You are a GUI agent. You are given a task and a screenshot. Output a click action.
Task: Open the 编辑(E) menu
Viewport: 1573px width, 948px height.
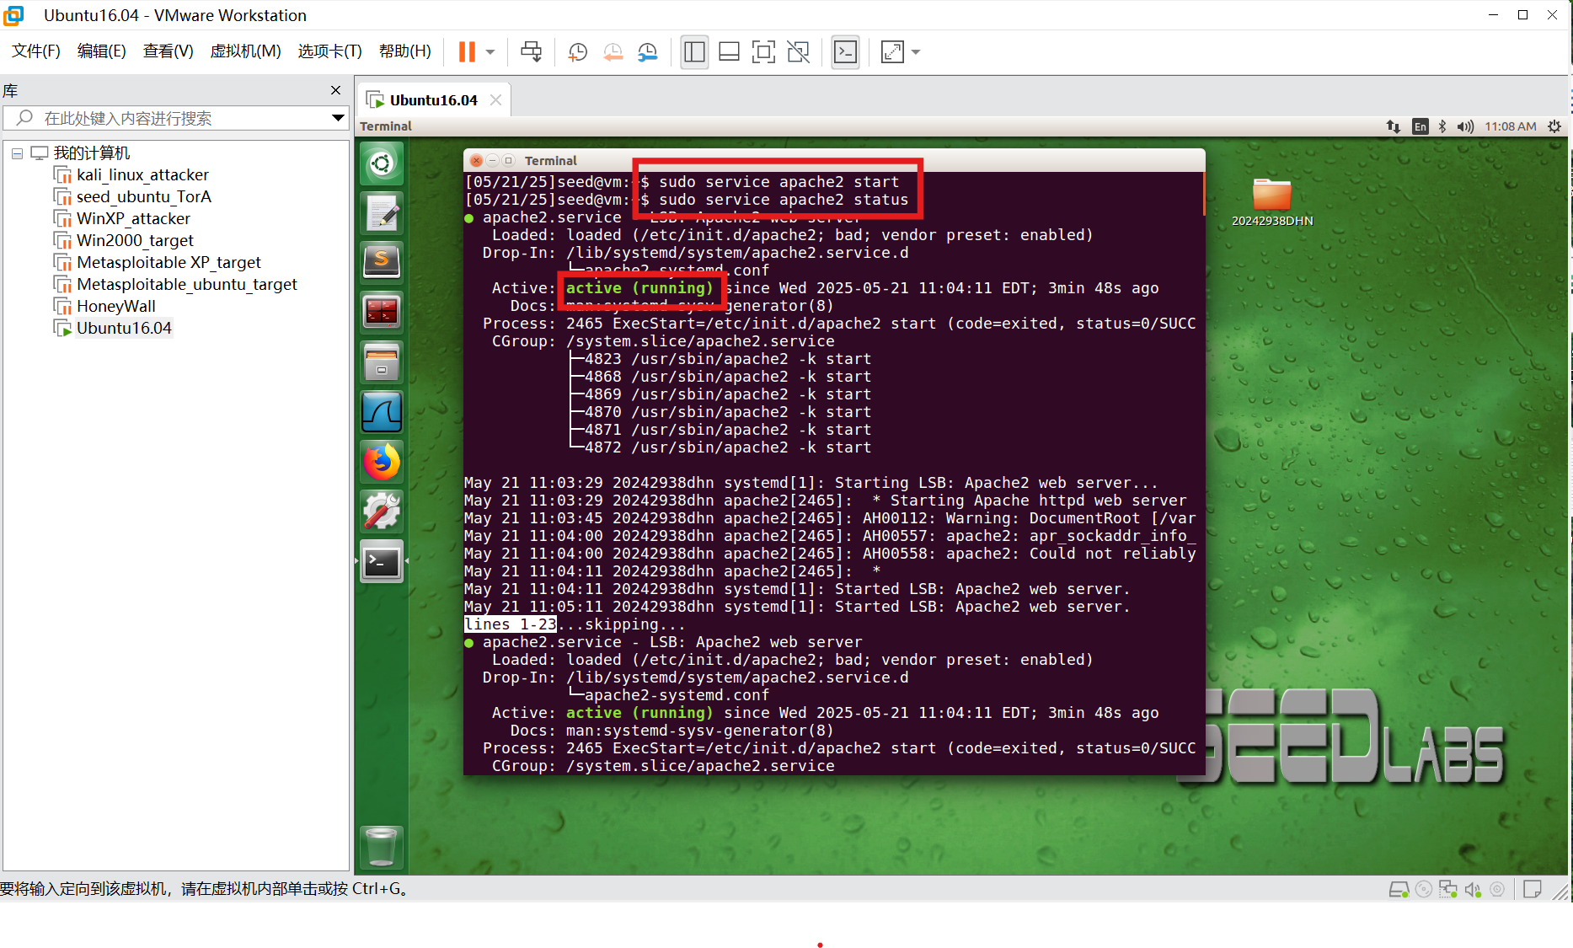[x=102, y=51]
